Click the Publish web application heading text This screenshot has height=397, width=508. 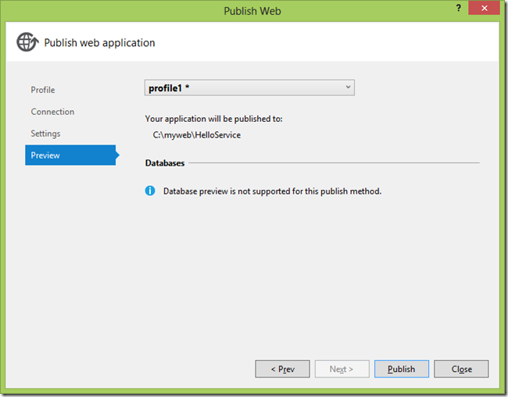99,42
